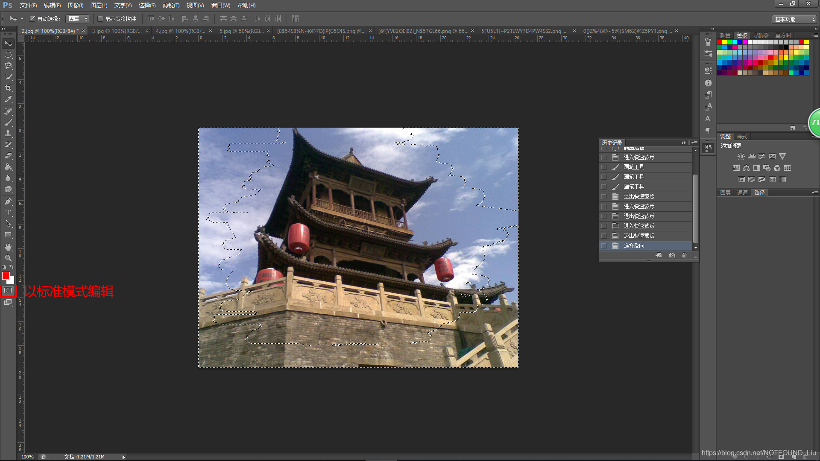820x461 pixels.
Task: Open the Swatches panel flyout menu
Action: point(814,35)
